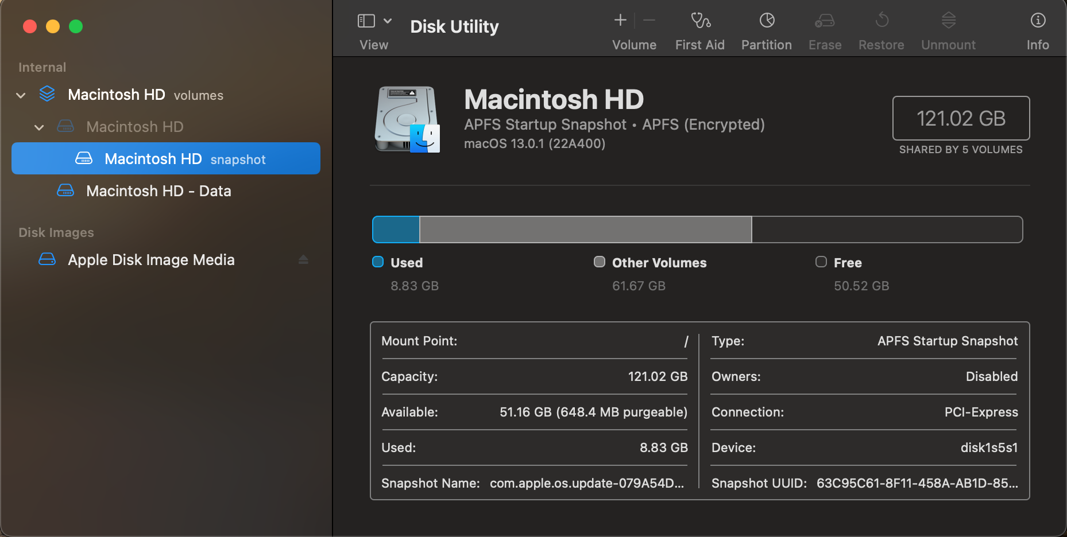Click the Capacity value 121.02 GB in table
1067x537 pixels.
click(658, 376)
